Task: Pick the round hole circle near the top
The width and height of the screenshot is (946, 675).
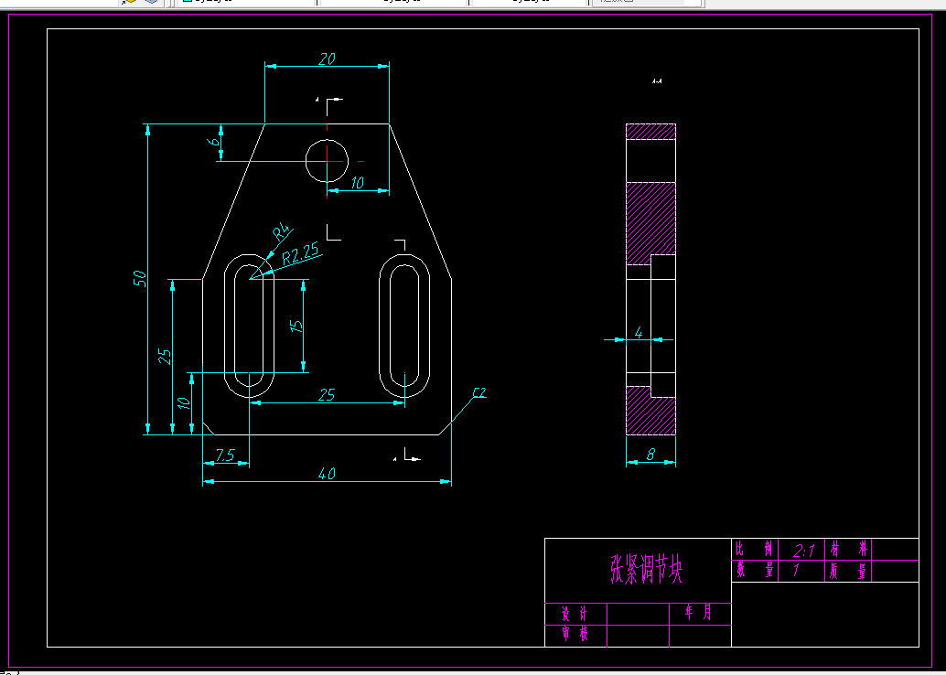Action: [327, 161]
